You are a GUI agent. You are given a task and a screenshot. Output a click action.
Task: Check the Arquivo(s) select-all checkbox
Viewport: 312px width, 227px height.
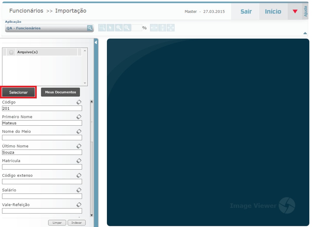click(x=11, y=52)
